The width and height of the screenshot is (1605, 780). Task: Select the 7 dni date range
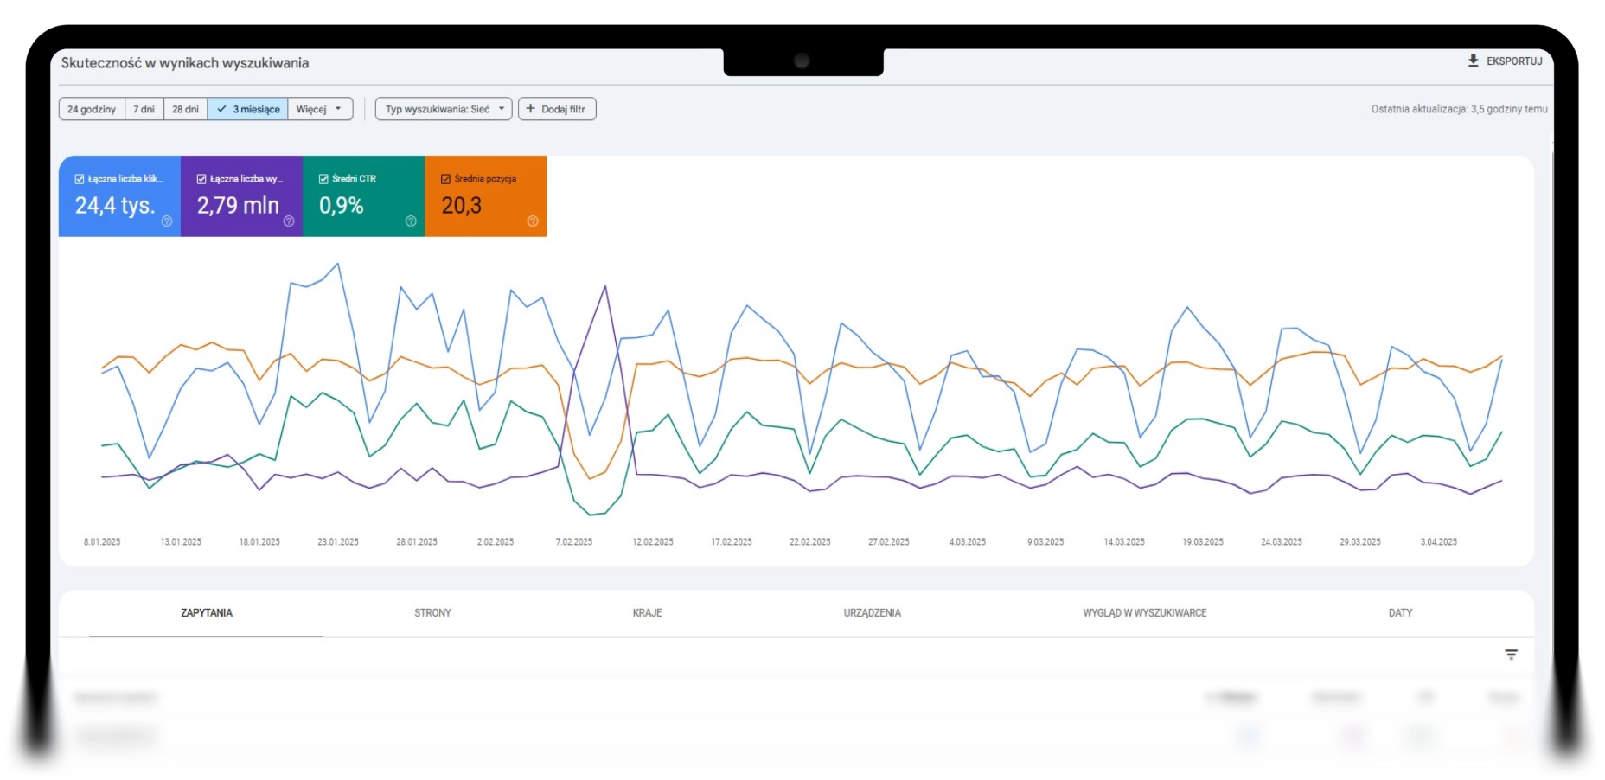point(144,109)
